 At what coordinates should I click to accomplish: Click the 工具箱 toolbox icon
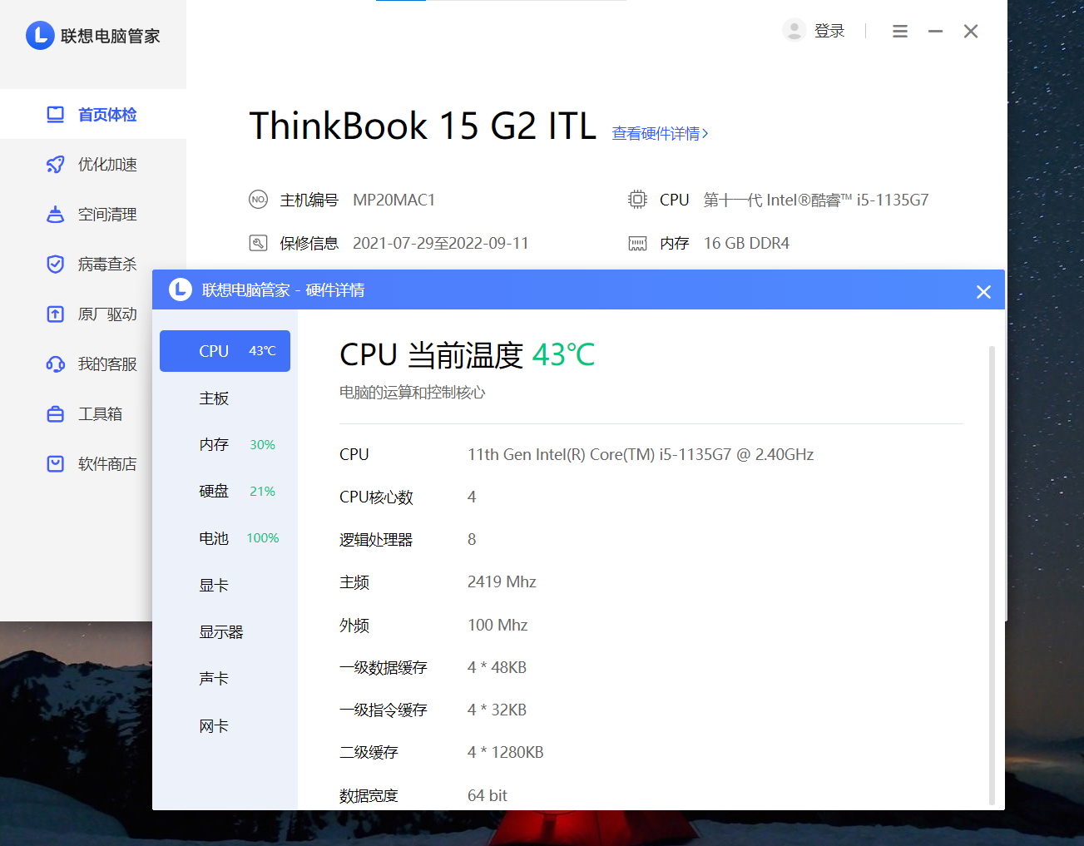pyautogui.click(x=56, y=414)
